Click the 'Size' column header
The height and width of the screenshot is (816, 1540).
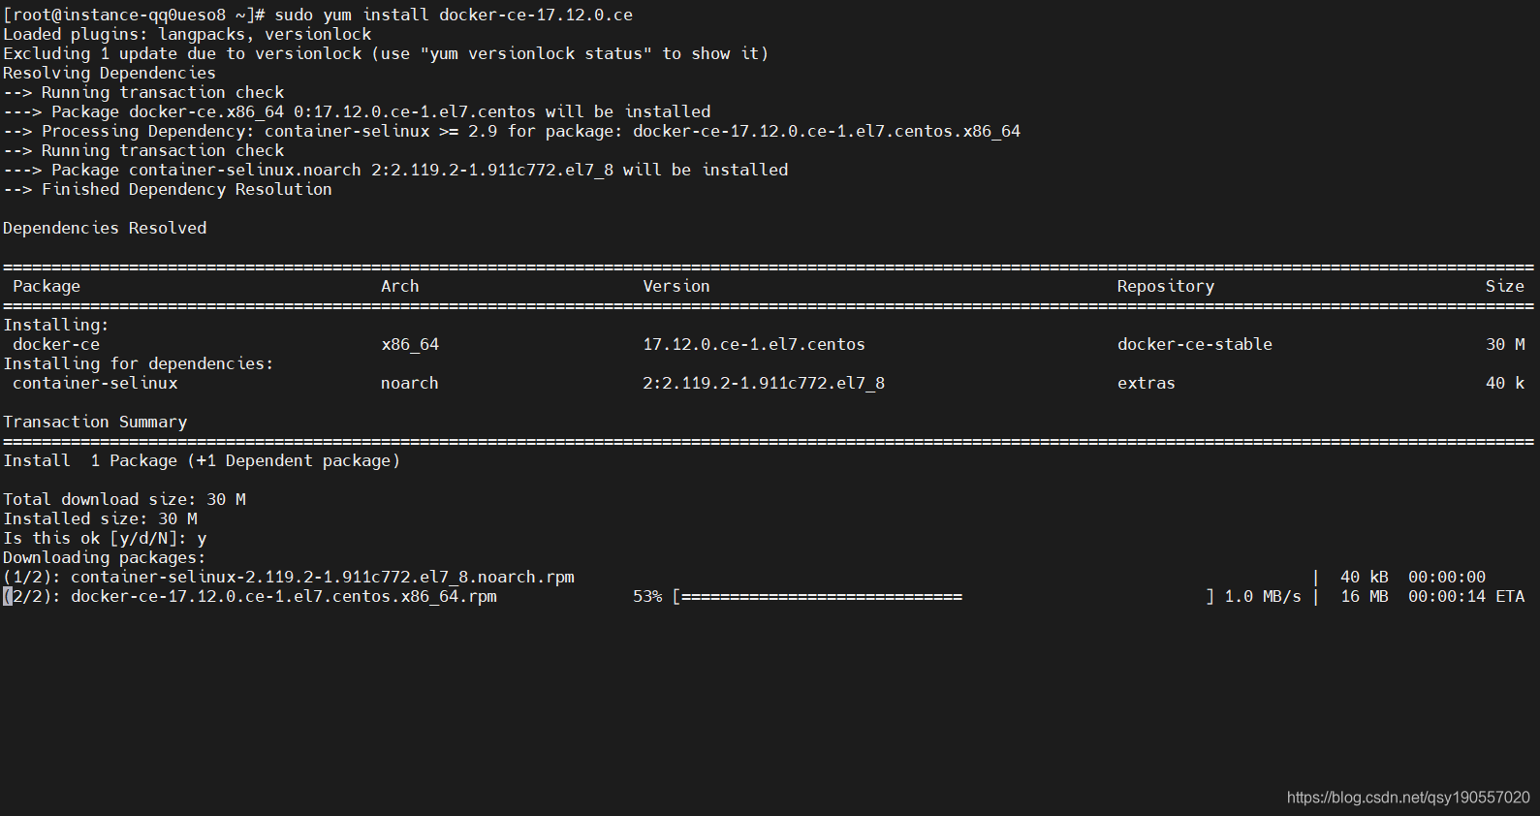pos(1505,286)
